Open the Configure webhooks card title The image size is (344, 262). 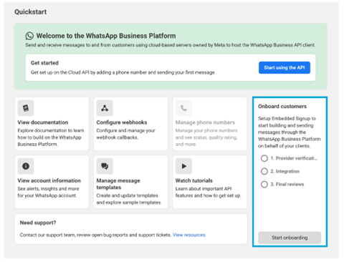tap(122, 122)
